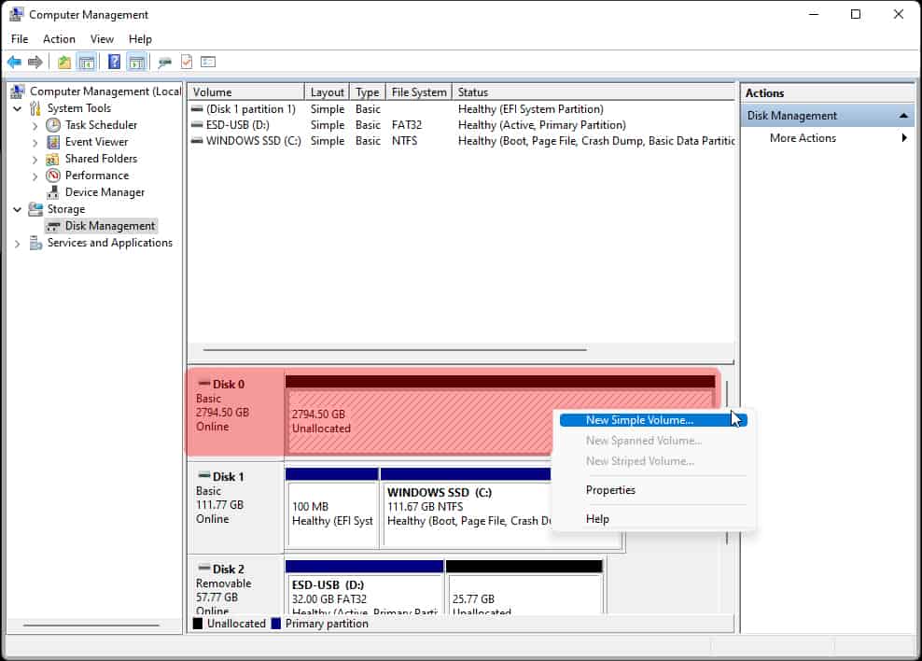922x661 pixels.
Task: Select the ESD-USB (D:) volume row
Action: 461,125
